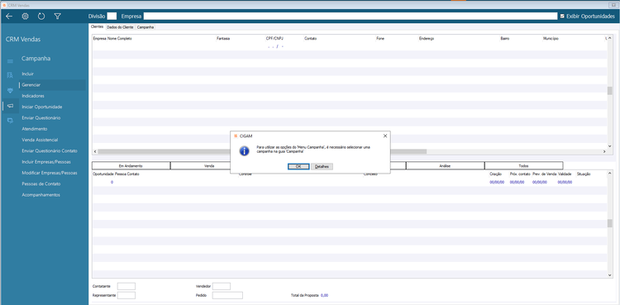The height and width of the screenshot is (305, 620).
Task: Click the Validade column header
Action: (x=565, y=174)
